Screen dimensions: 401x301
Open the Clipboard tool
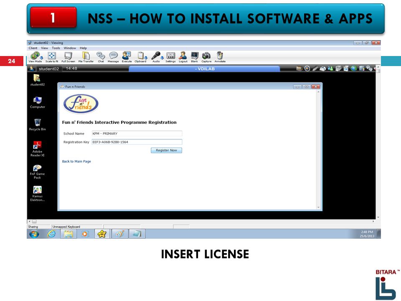[140, 57]
